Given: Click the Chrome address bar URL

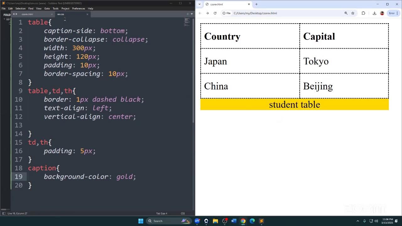Looking at the screenshot, I should pos(255,13).
